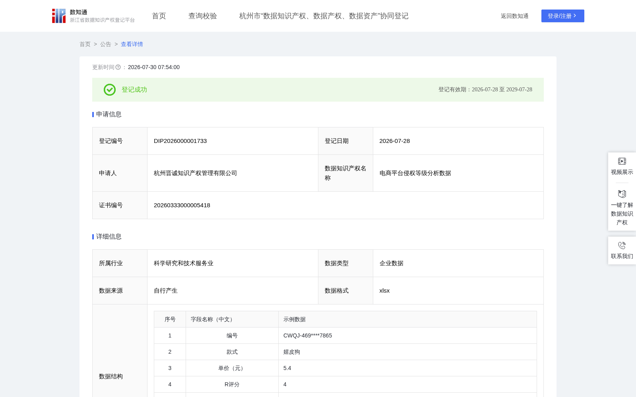Select applicant 杭州晋诚知识产权管理有限公司
The width and height of the screenshot is (636, 397).
196,173
